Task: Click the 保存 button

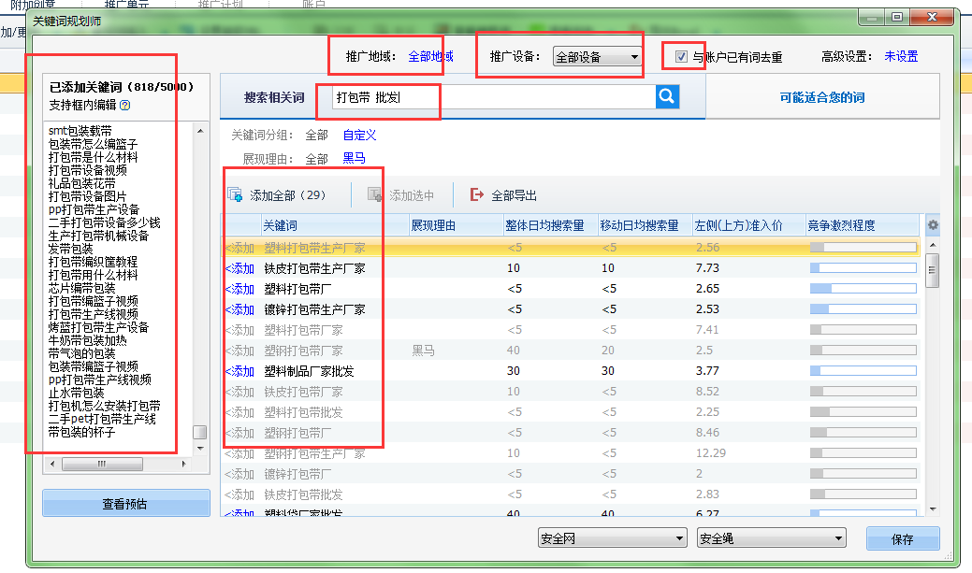Action: pos(902,539)
